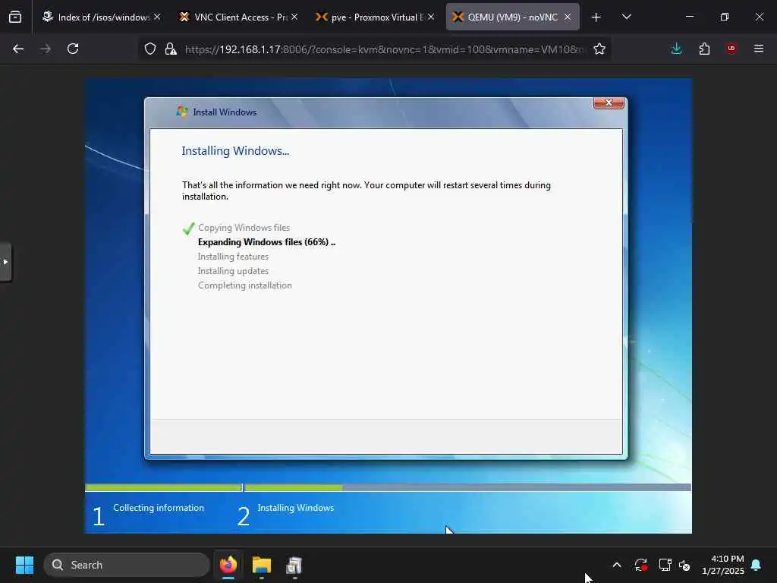View site security lock information

tap(171, 49)
